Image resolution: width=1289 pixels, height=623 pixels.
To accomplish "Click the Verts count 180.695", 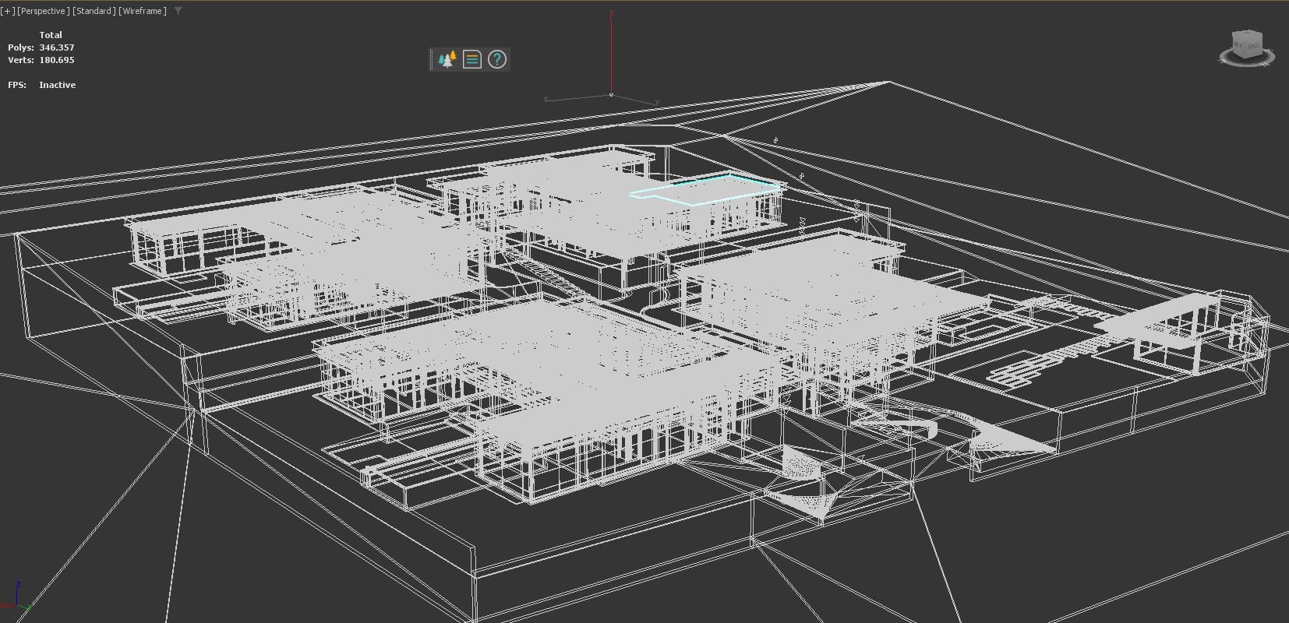I will 57,60.
